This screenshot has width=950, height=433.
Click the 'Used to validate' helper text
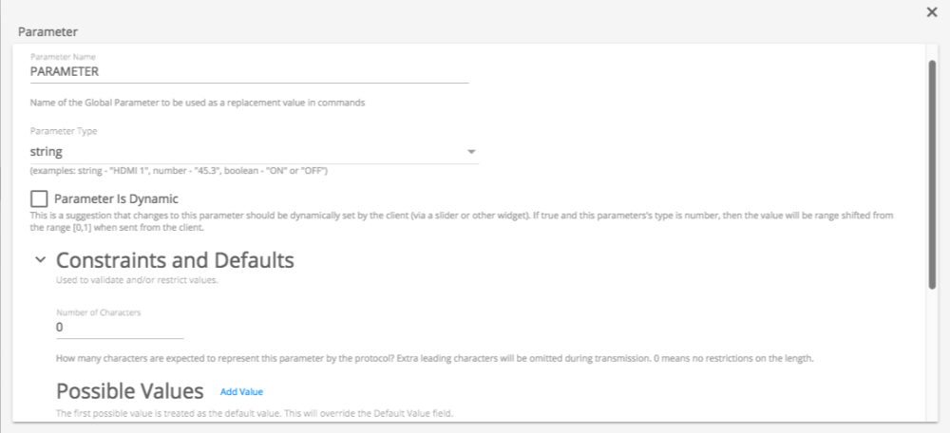coord(138,279)
